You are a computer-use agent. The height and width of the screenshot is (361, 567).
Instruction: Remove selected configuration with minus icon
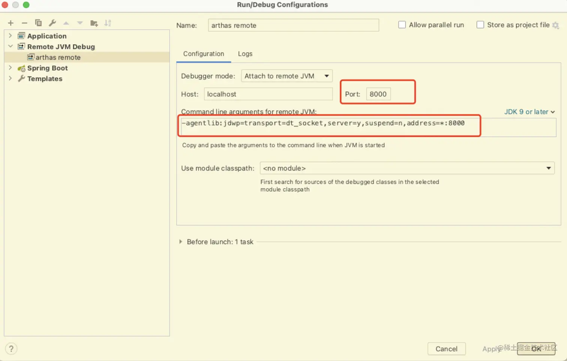[24, 23]
